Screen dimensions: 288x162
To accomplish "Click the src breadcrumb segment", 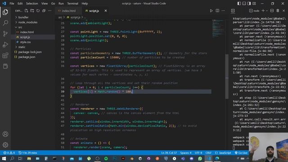I will point(60,17).
